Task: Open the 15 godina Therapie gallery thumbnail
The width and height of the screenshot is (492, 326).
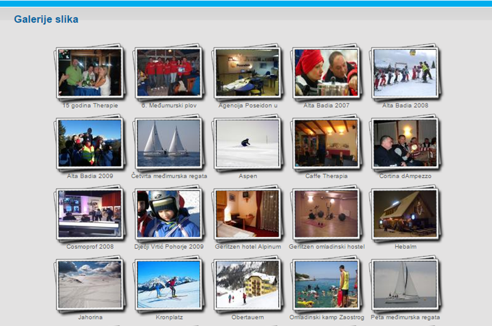Action: tap(90, 72)
